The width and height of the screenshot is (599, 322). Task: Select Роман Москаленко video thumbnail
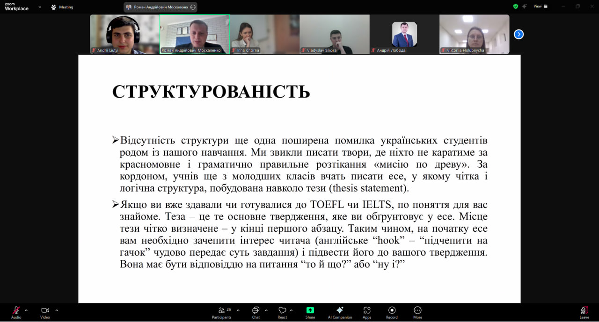pyautogui.click(x=195, y=34)
